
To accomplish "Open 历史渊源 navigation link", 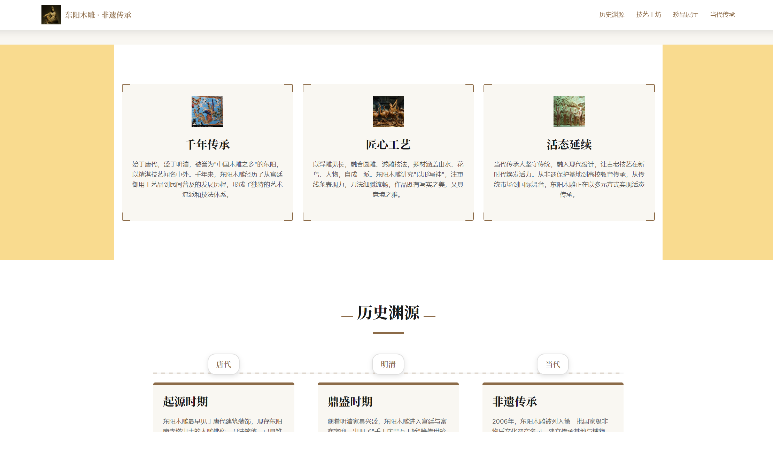I will point(611,15).
